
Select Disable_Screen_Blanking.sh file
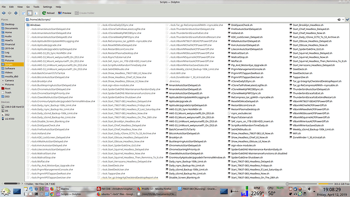click(183, 178)
